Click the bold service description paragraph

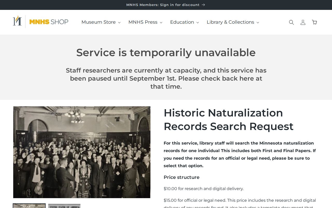tap(240, 154)
